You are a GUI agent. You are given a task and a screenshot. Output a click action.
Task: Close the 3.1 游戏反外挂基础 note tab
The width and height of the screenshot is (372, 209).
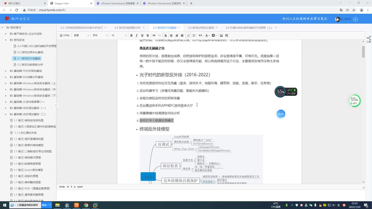click(x=179, y=28)
